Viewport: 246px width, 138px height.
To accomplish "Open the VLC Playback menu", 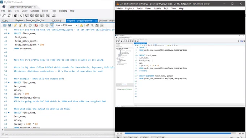I will coord(130,8).
